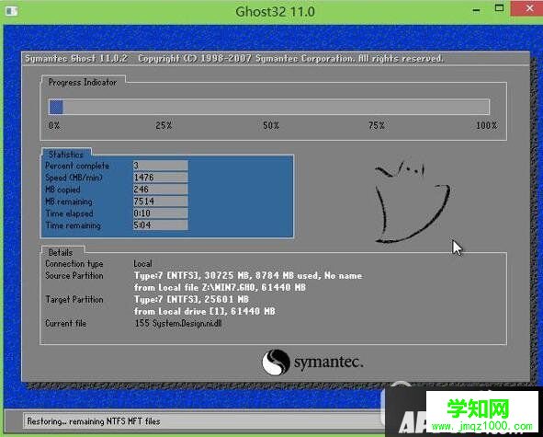Click the from Local drive [1] line
The height and width of the screenshot is (437, 543).
pos(204,311)
